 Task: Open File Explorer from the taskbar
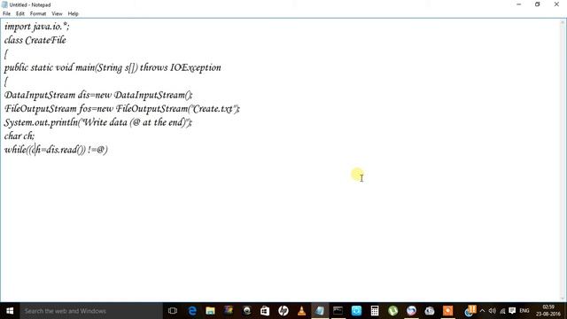pyautogui.click(x=211, y=311)
